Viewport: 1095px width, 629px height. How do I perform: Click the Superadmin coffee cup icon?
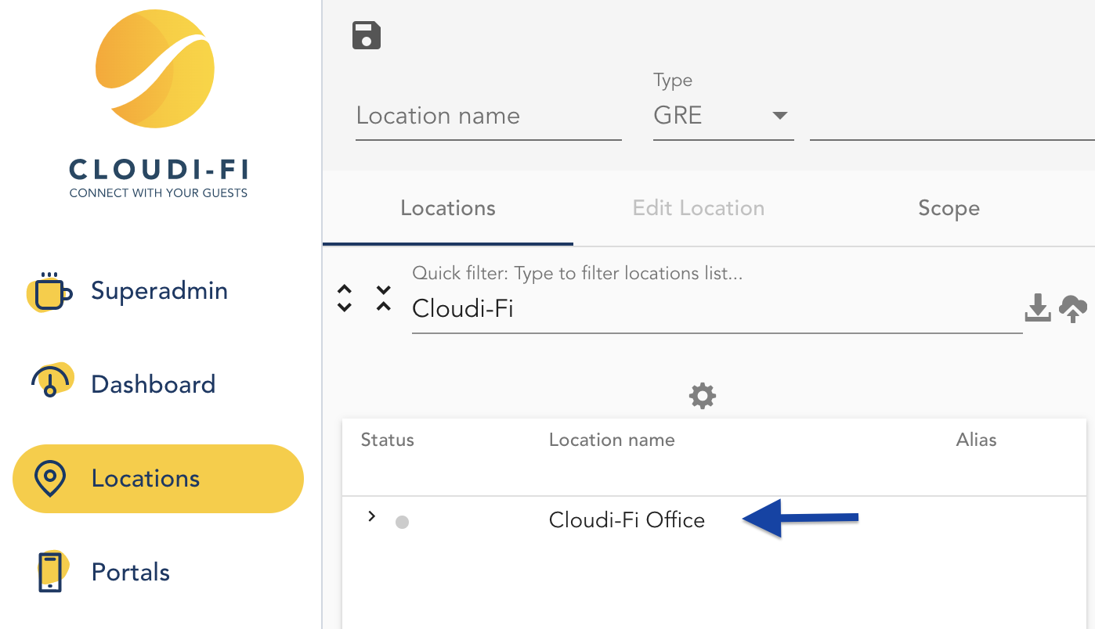[x=50, y=292]
